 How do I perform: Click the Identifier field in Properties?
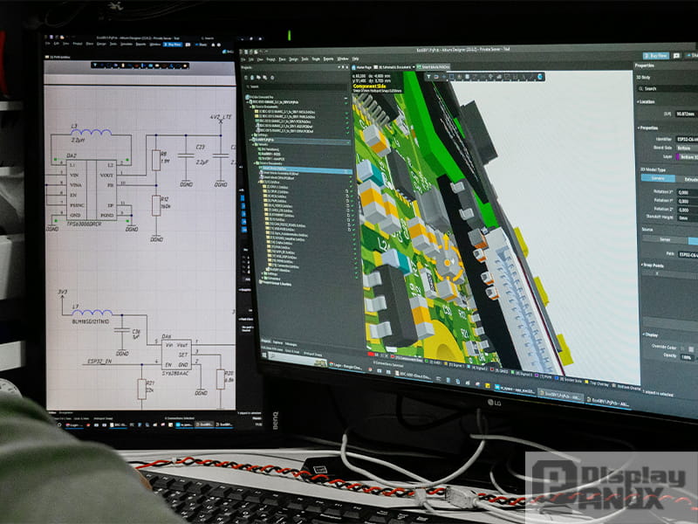[687, 140]
